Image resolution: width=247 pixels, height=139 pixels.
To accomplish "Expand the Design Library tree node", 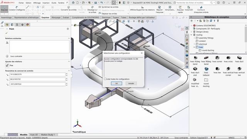I will tap(191, 32).
